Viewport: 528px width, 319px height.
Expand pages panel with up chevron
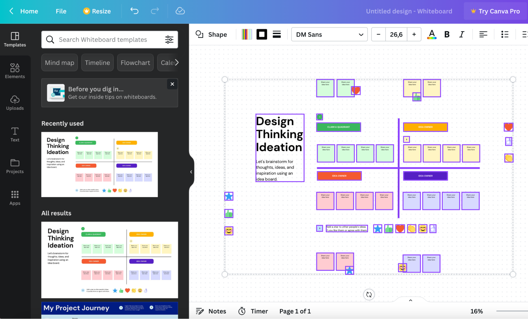coord(410,300)
